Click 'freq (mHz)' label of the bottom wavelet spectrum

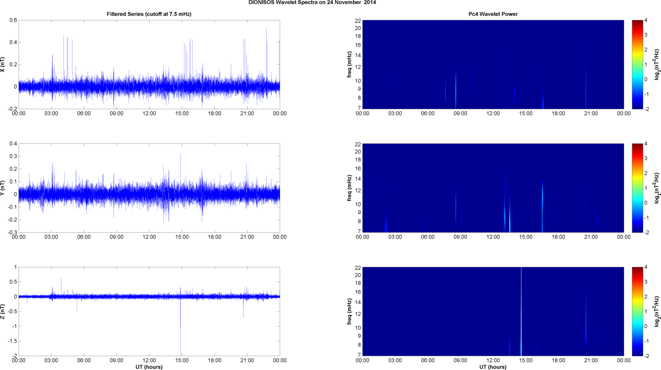pyautogui.click(x=349, y=312)
